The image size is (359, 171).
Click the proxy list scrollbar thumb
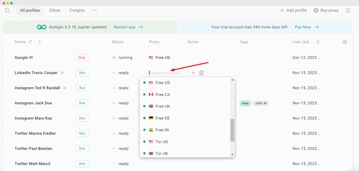click(232, 130)
